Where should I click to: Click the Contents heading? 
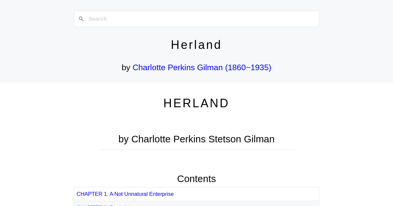(196, 178)
